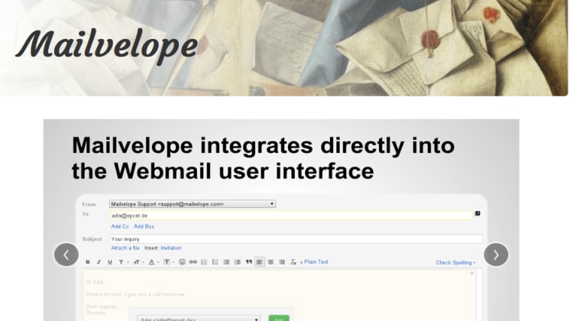This screenshot has height=321, width=573.
Task: Click the green Add button
Action: pyautogui.click(x=279, y=318)
